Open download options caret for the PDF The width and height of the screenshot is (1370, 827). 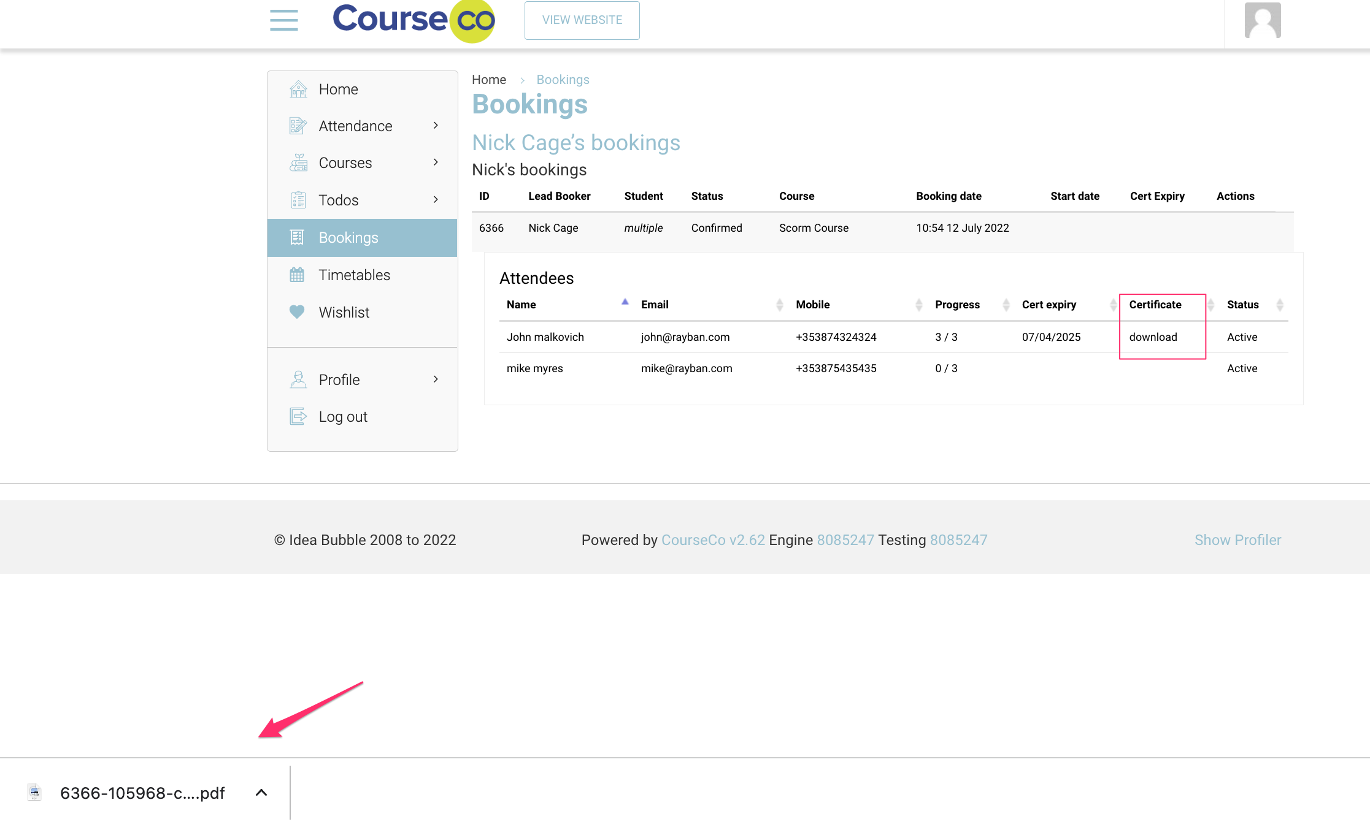point(261,792)
